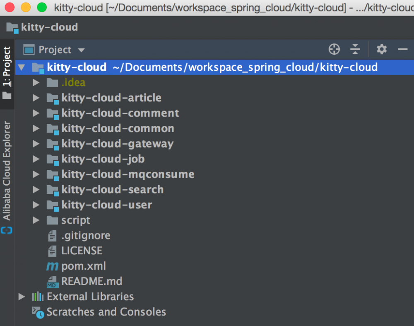Click the Select Opened File crosshair icon
The image size is (414, 326).
[x=334, y=49]
